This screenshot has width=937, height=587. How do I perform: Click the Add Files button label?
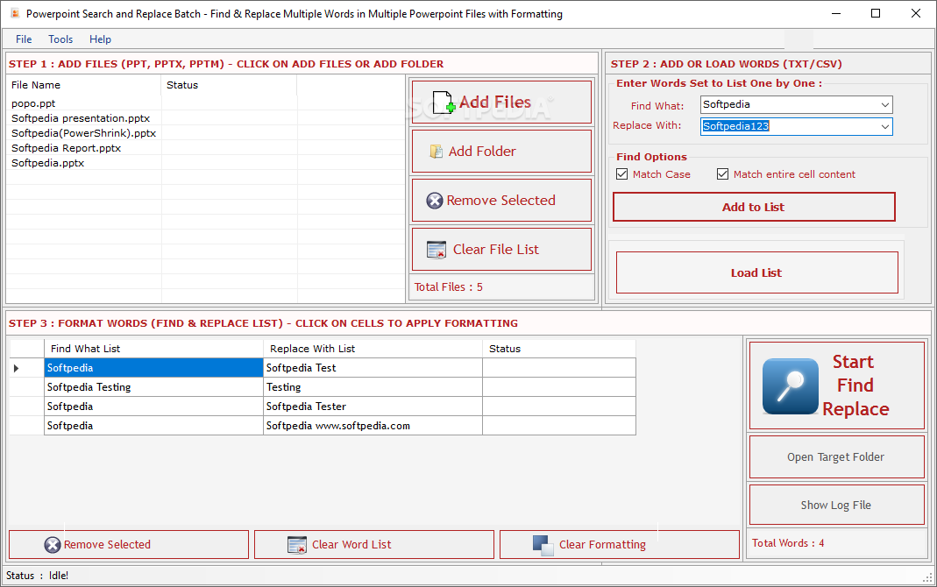[x=494, y=103]
